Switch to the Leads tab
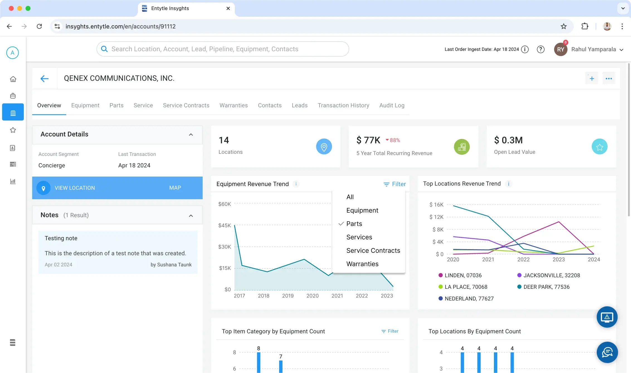 299,105
